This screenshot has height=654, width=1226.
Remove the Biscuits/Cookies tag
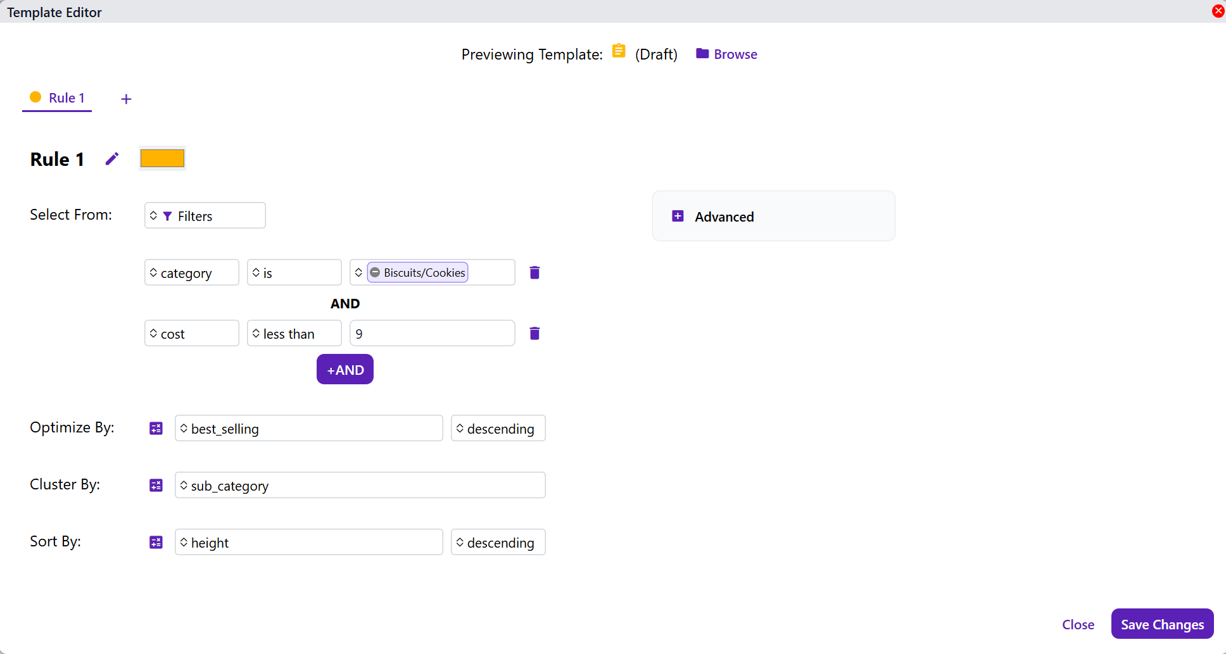click(376, 272)
